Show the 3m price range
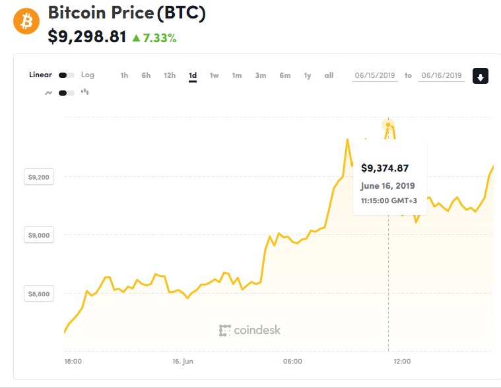 point(261,75)
